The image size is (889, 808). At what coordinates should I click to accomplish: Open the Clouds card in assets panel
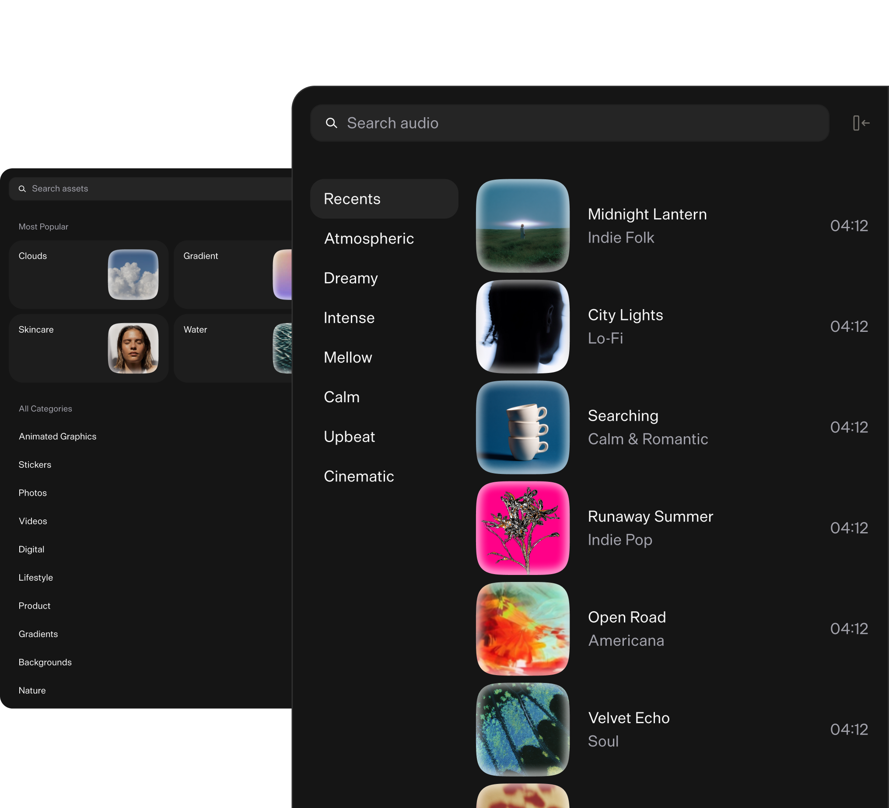89,275
